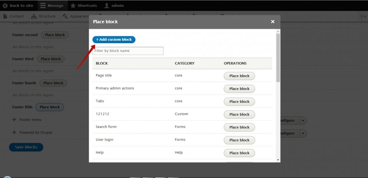
Task: Click the Add custom block button
Action: pos(114,40)
